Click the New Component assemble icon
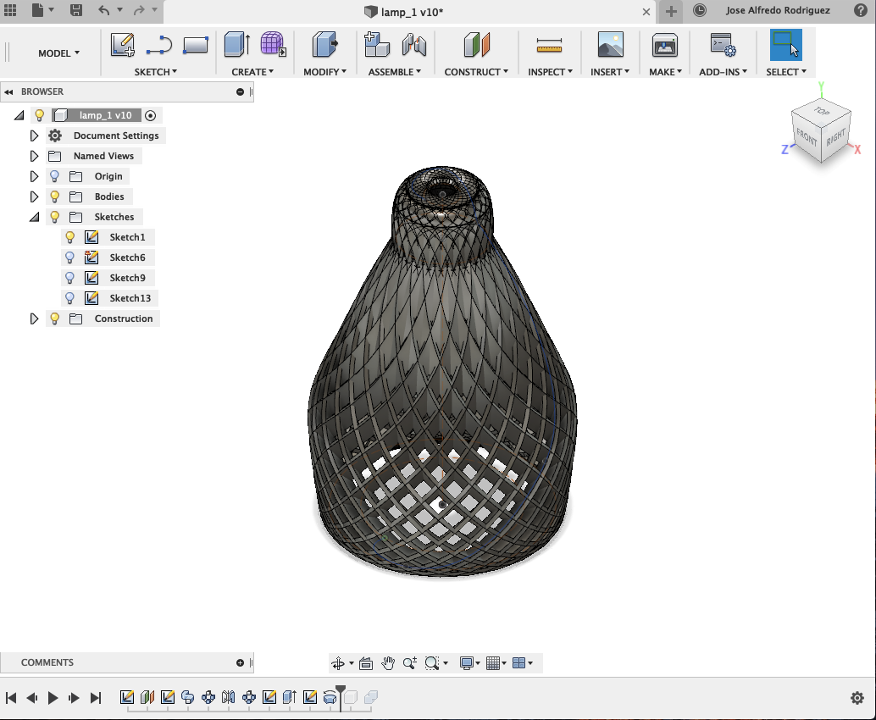 tap(377, 45)
